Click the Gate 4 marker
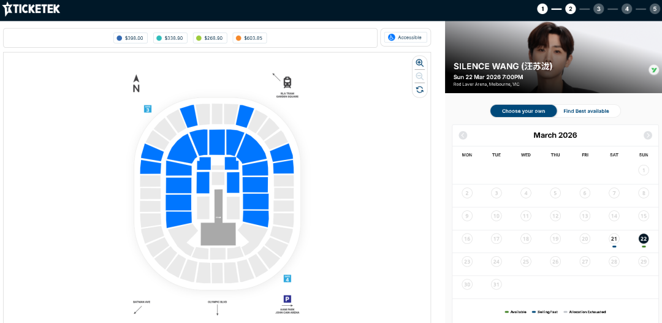The height and width of the screenshot is (323, 662). coord(287,279)
